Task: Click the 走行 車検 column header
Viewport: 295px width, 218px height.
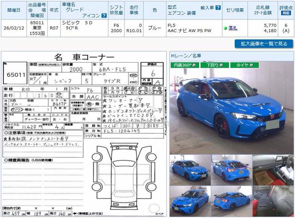Action: (x=134, y=10)
